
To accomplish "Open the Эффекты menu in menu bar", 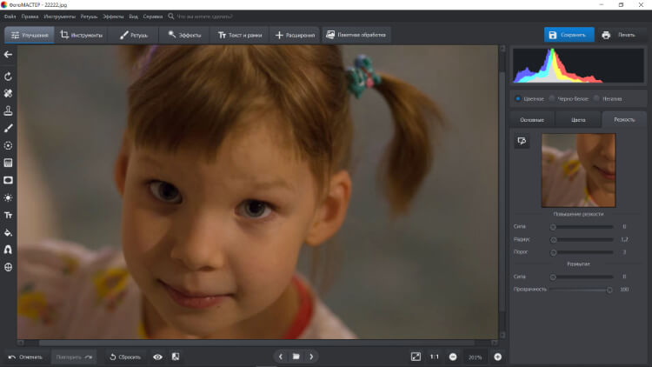I will click(113, 17).
